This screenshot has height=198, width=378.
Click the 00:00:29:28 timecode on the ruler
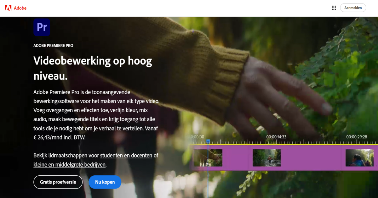357,137
